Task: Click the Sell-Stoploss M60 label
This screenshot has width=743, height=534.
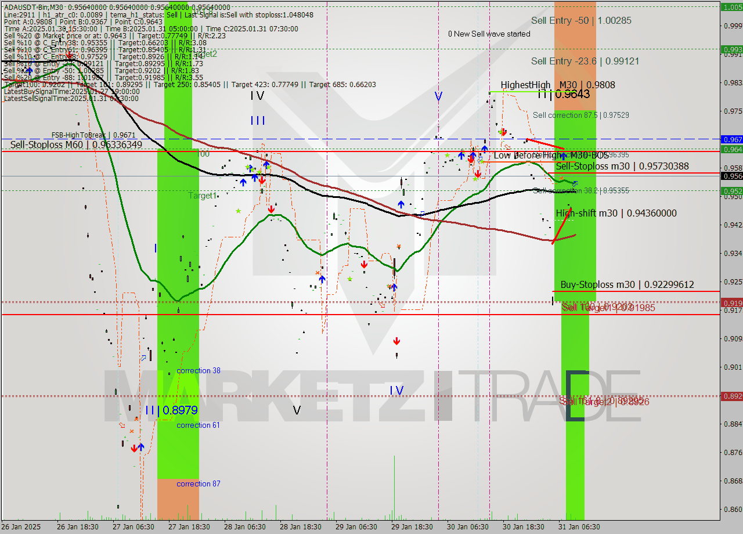Action: coord(76,145)
